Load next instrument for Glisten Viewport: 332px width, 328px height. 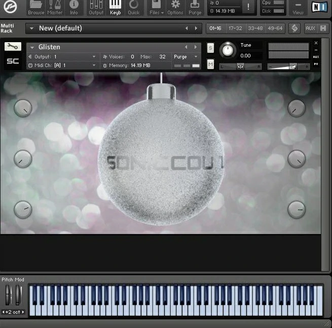(x=196, y=47)
